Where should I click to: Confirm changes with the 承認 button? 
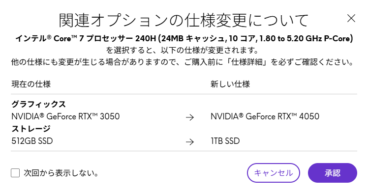point(333,173)
